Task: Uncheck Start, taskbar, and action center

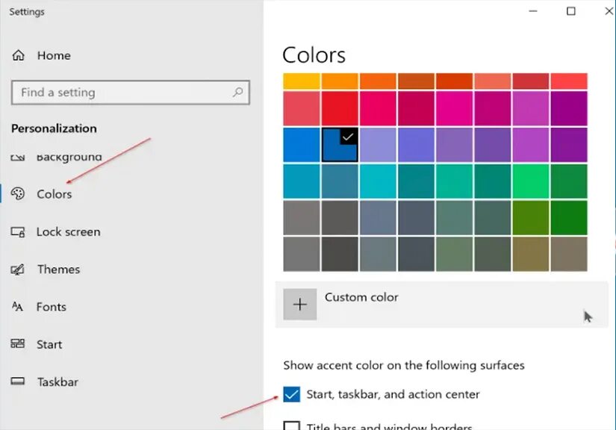Action: point(292,394)
